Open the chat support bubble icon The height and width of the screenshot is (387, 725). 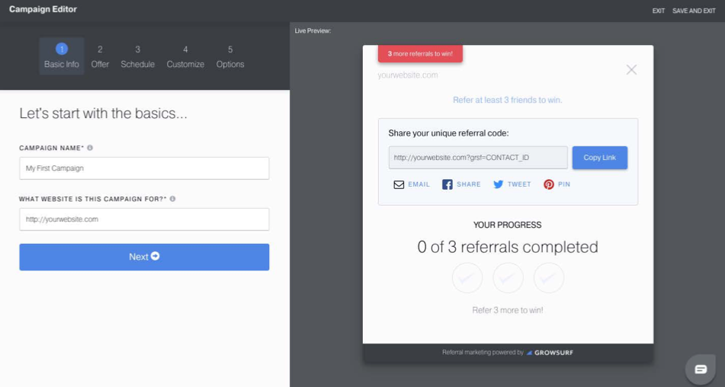coord(701,369)
